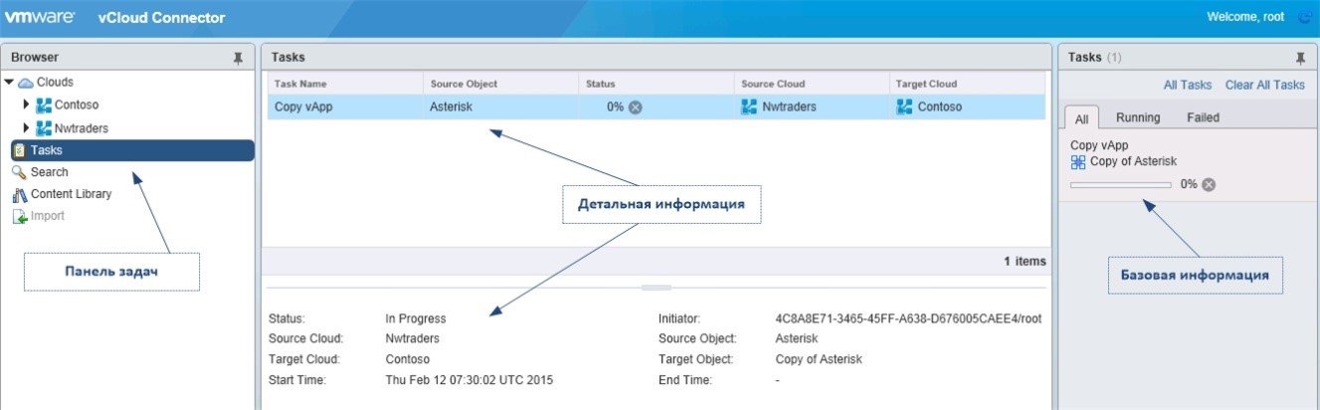Image resolution: width=1320 pixels, height=410 pixels.
Task: Pin the Browser panel with pushpin icon
Action: [238, 59]
